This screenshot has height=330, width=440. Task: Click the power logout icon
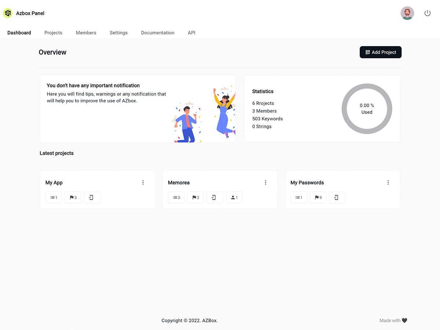[x=428, y=13]
